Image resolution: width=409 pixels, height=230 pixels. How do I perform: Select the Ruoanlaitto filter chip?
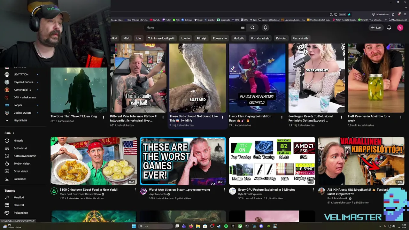tap(220, 38)
